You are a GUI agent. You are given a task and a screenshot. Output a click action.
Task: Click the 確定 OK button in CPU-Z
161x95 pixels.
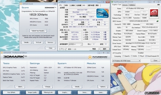click(105, 49)
